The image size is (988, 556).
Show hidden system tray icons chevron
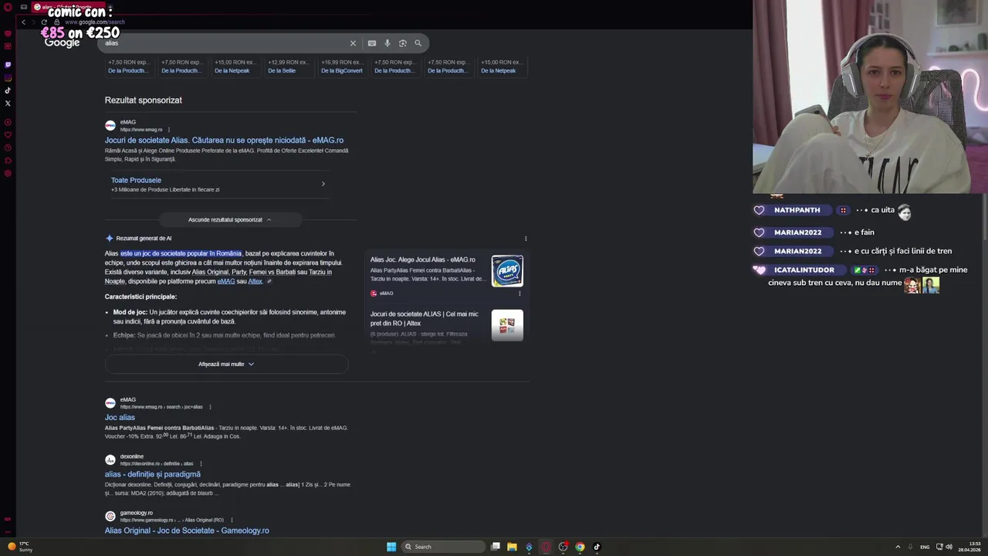pyautogui.click(x=898, y=547)
